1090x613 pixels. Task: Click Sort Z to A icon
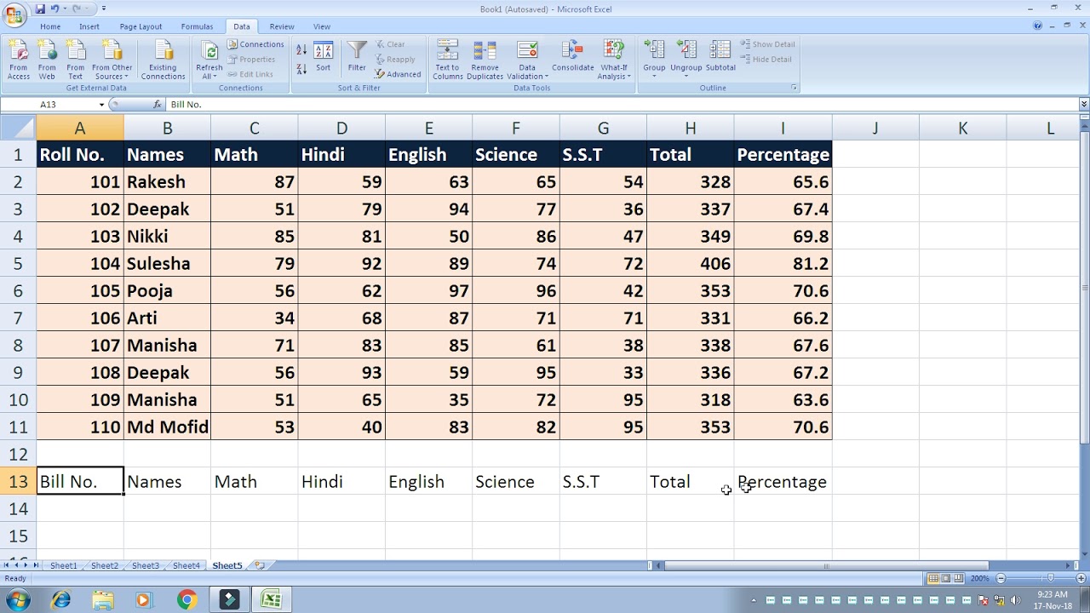coord(301,70)
